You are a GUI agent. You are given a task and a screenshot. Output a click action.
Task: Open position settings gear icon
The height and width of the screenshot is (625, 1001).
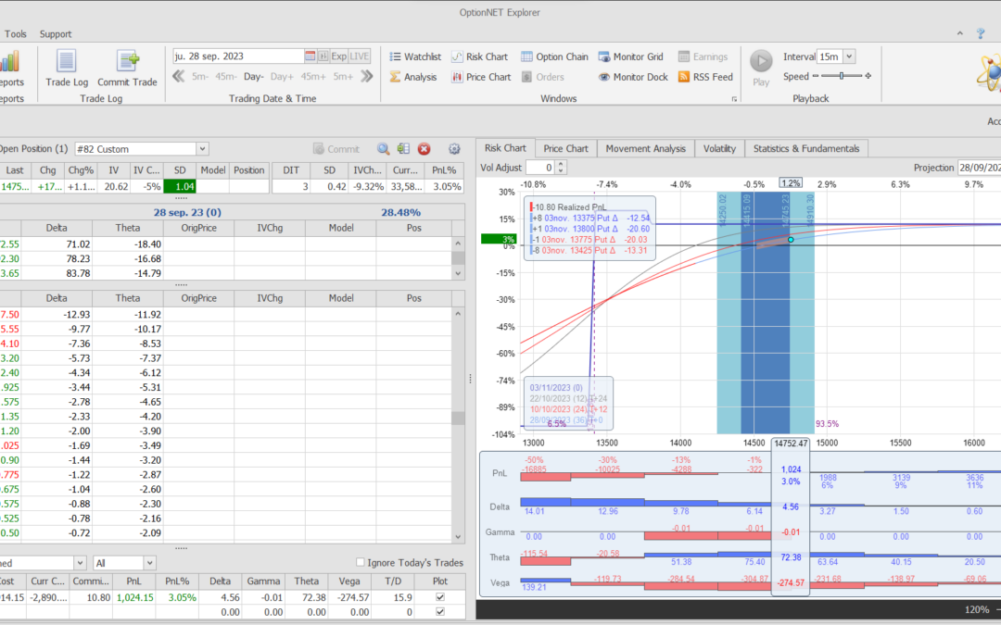click(454, 148)
